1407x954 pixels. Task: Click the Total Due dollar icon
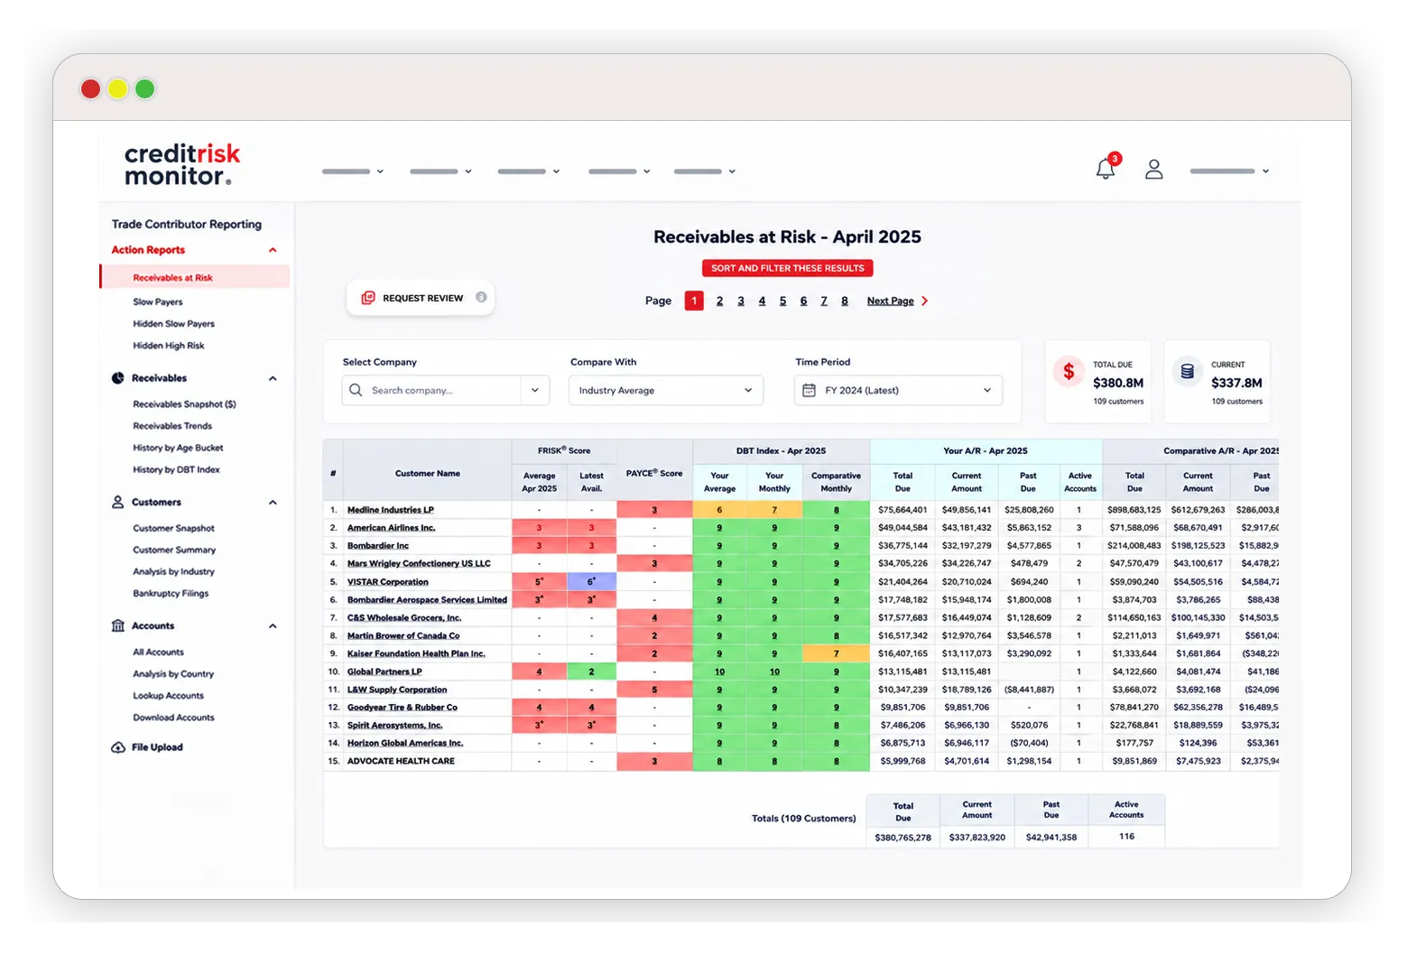tap(1069, 372)
